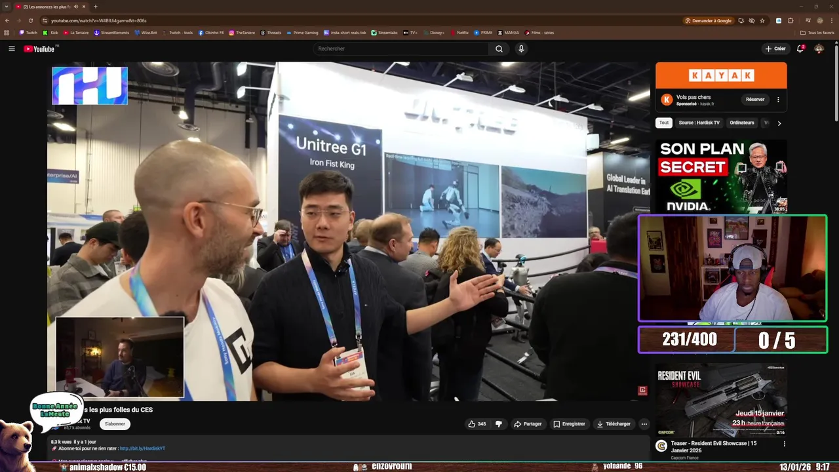Open the YouTube hamburger guide menu

click(x=11, y=49)
